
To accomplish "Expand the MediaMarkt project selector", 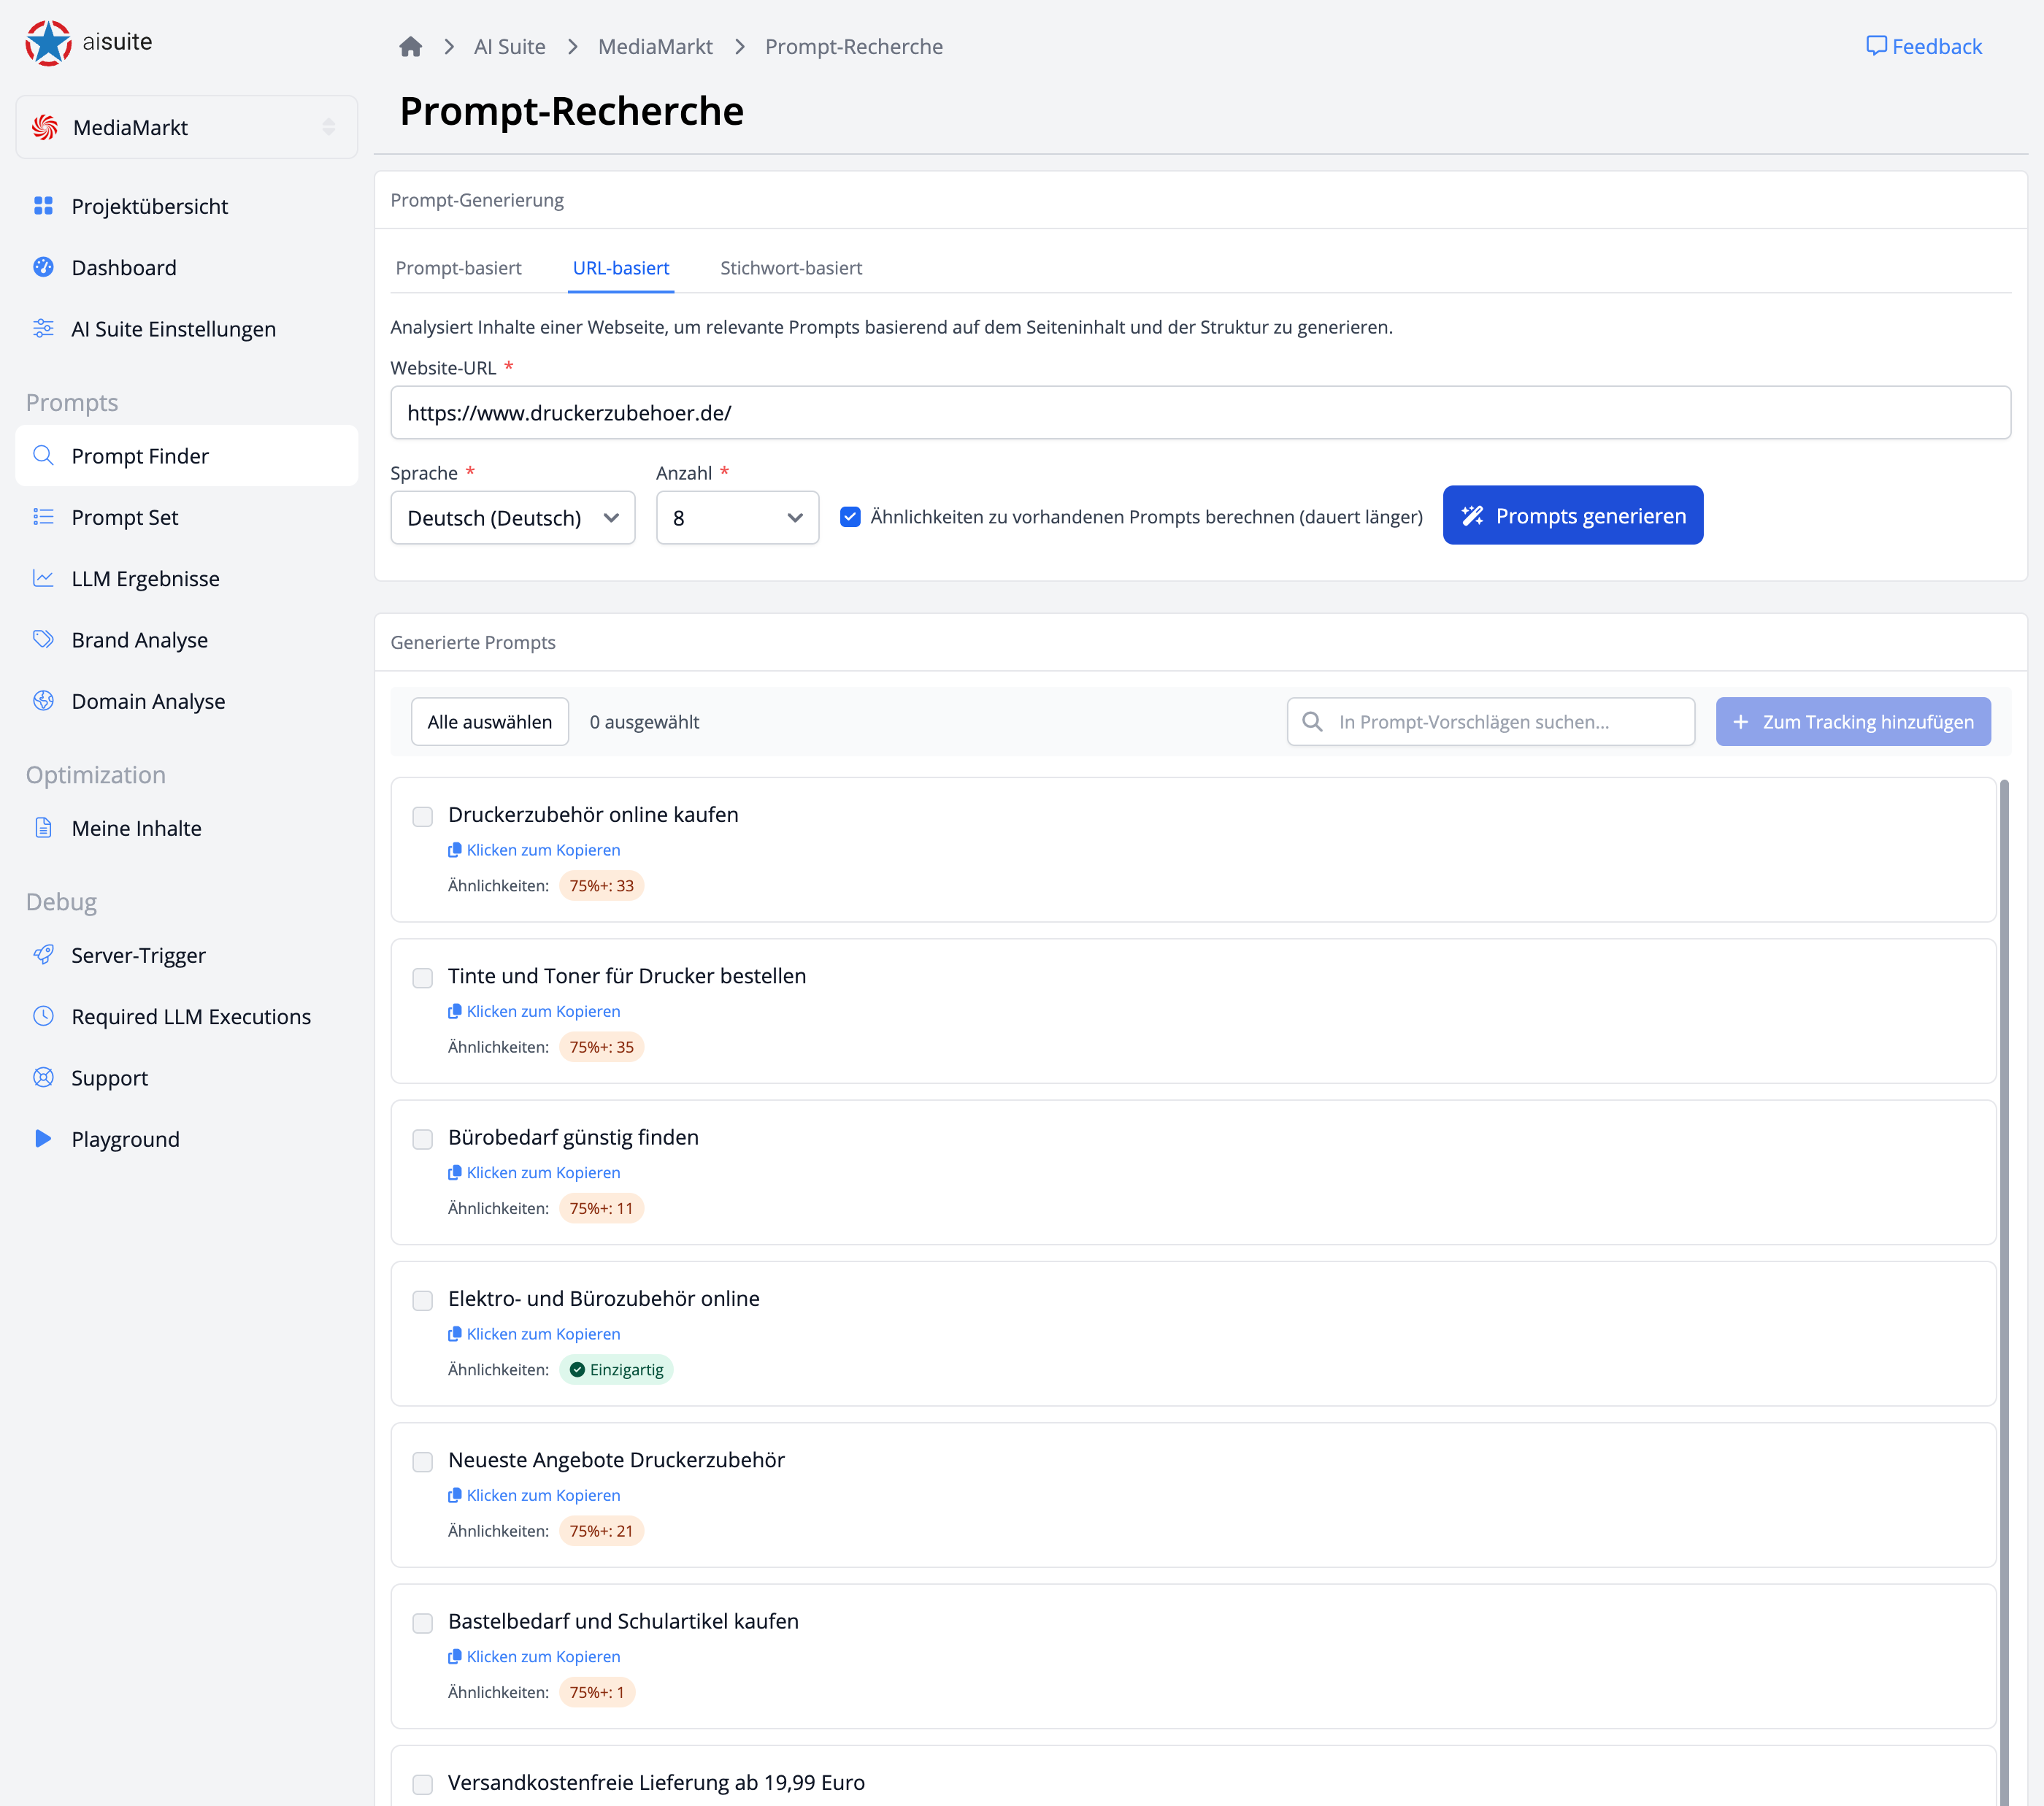I will 187,127.
